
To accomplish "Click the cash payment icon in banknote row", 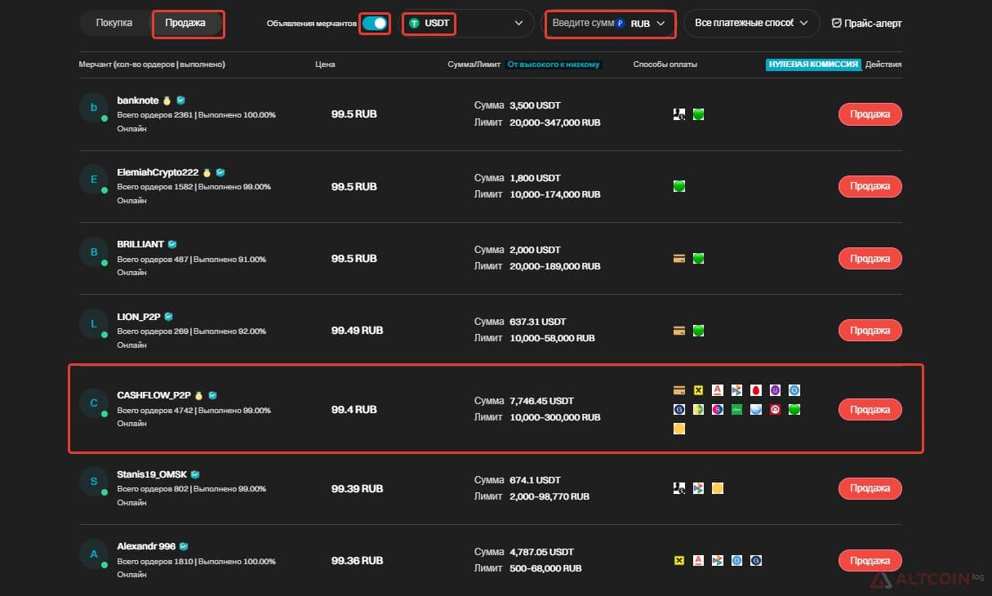I will point(678,114).
